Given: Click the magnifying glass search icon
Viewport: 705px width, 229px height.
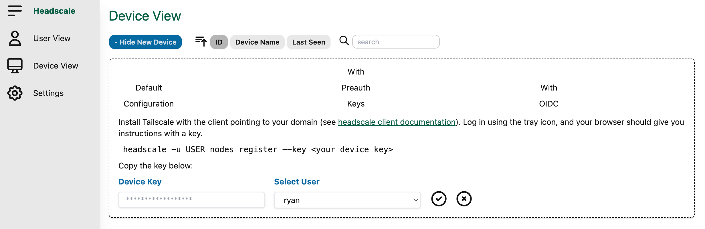Looking at the screenshot, I should (x=344, y=41).
